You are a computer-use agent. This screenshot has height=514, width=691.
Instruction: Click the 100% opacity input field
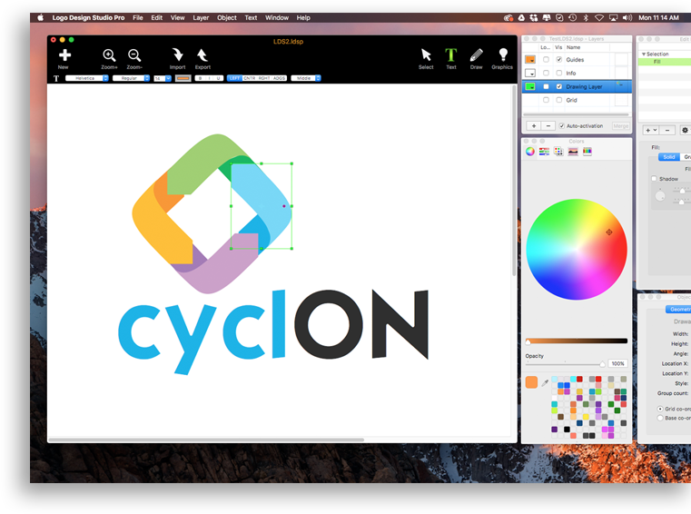tap(617, 363)
